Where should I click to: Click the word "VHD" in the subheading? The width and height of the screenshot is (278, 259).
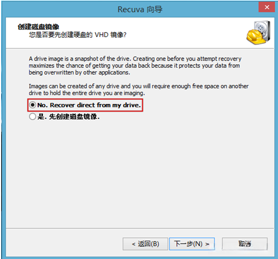102,35
